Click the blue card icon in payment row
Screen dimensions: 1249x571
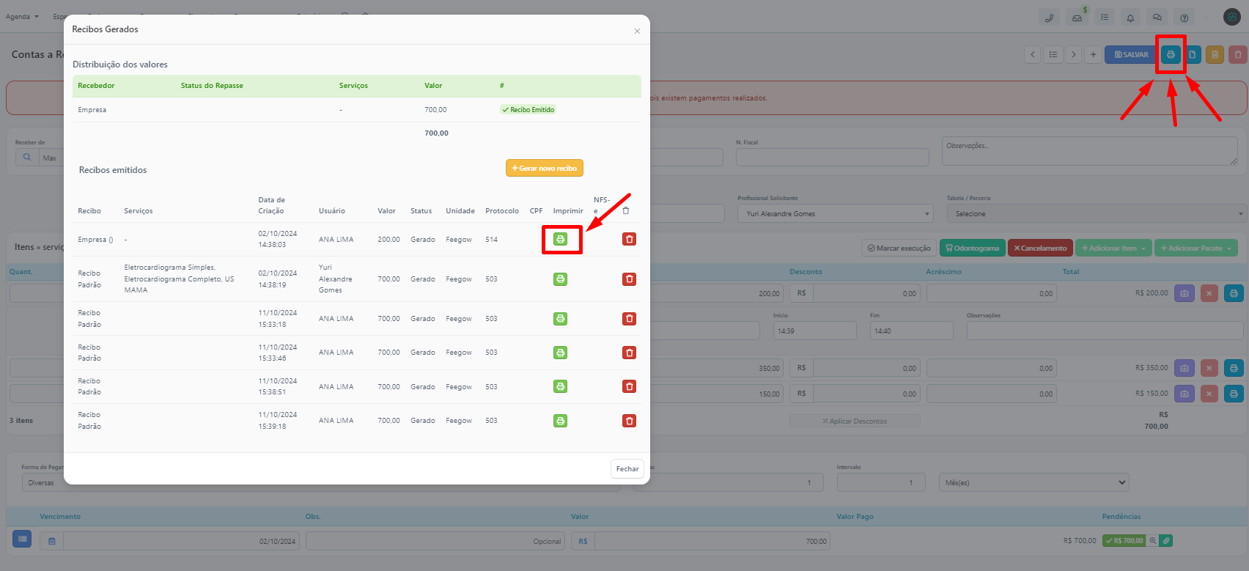pyautogui.click(x=22, y=539)
